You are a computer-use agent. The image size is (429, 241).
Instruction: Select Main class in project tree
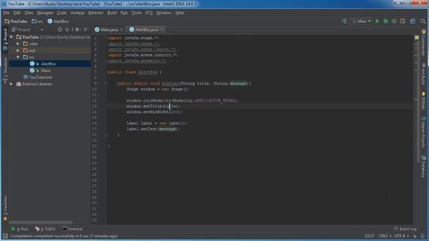point(46,70)
